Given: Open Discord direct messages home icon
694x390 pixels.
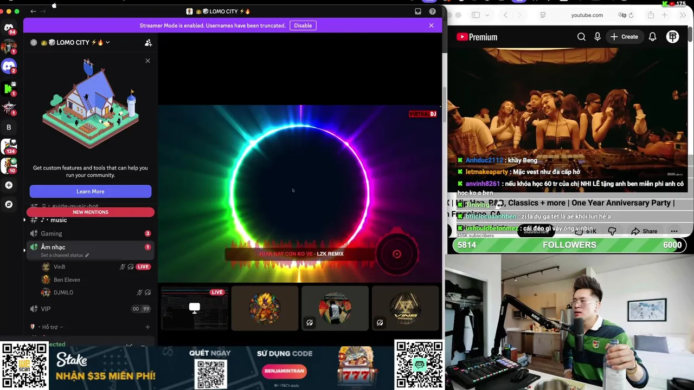Looking at the screenshot, I should click(x=9, y=28).
